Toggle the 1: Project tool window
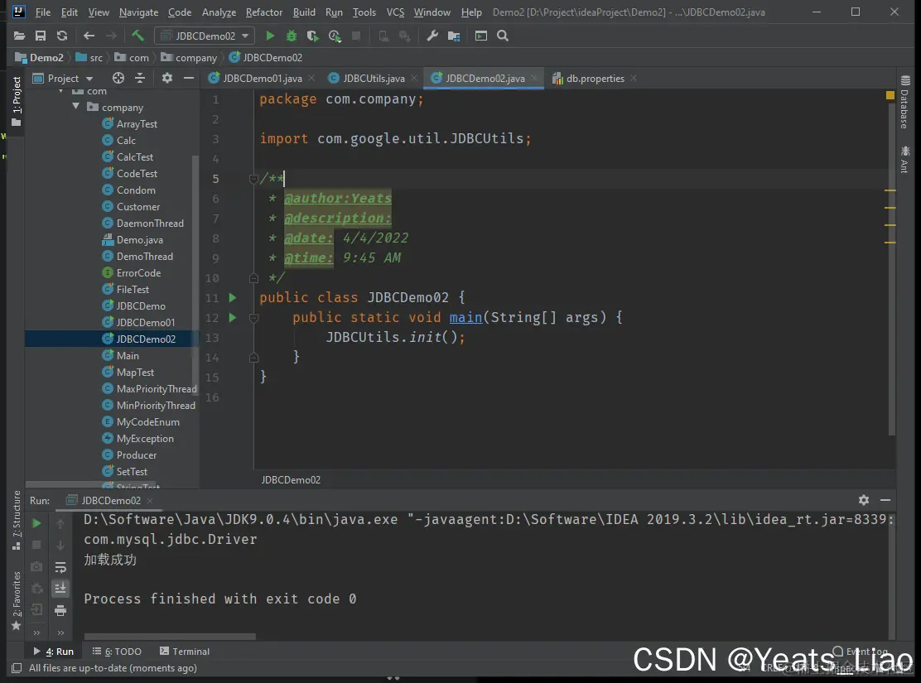The image size is (921, 683). tap(17, 101)
